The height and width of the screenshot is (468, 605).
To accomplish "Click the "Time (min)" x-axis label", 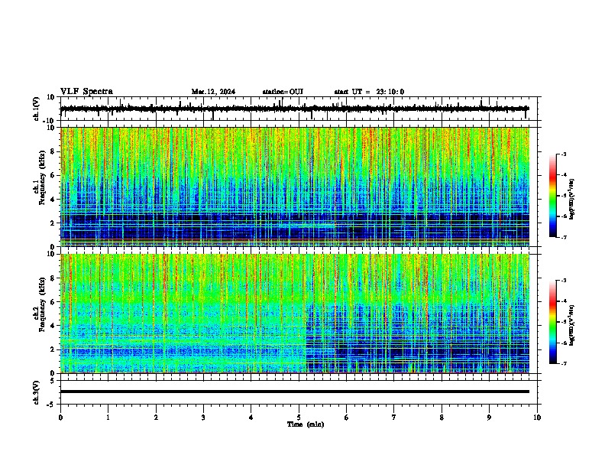I will (x=306, y=424).
